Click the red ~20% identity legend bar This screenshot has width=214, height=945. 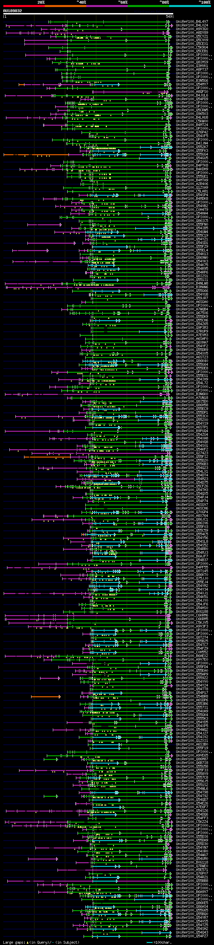tap(24, 6)
